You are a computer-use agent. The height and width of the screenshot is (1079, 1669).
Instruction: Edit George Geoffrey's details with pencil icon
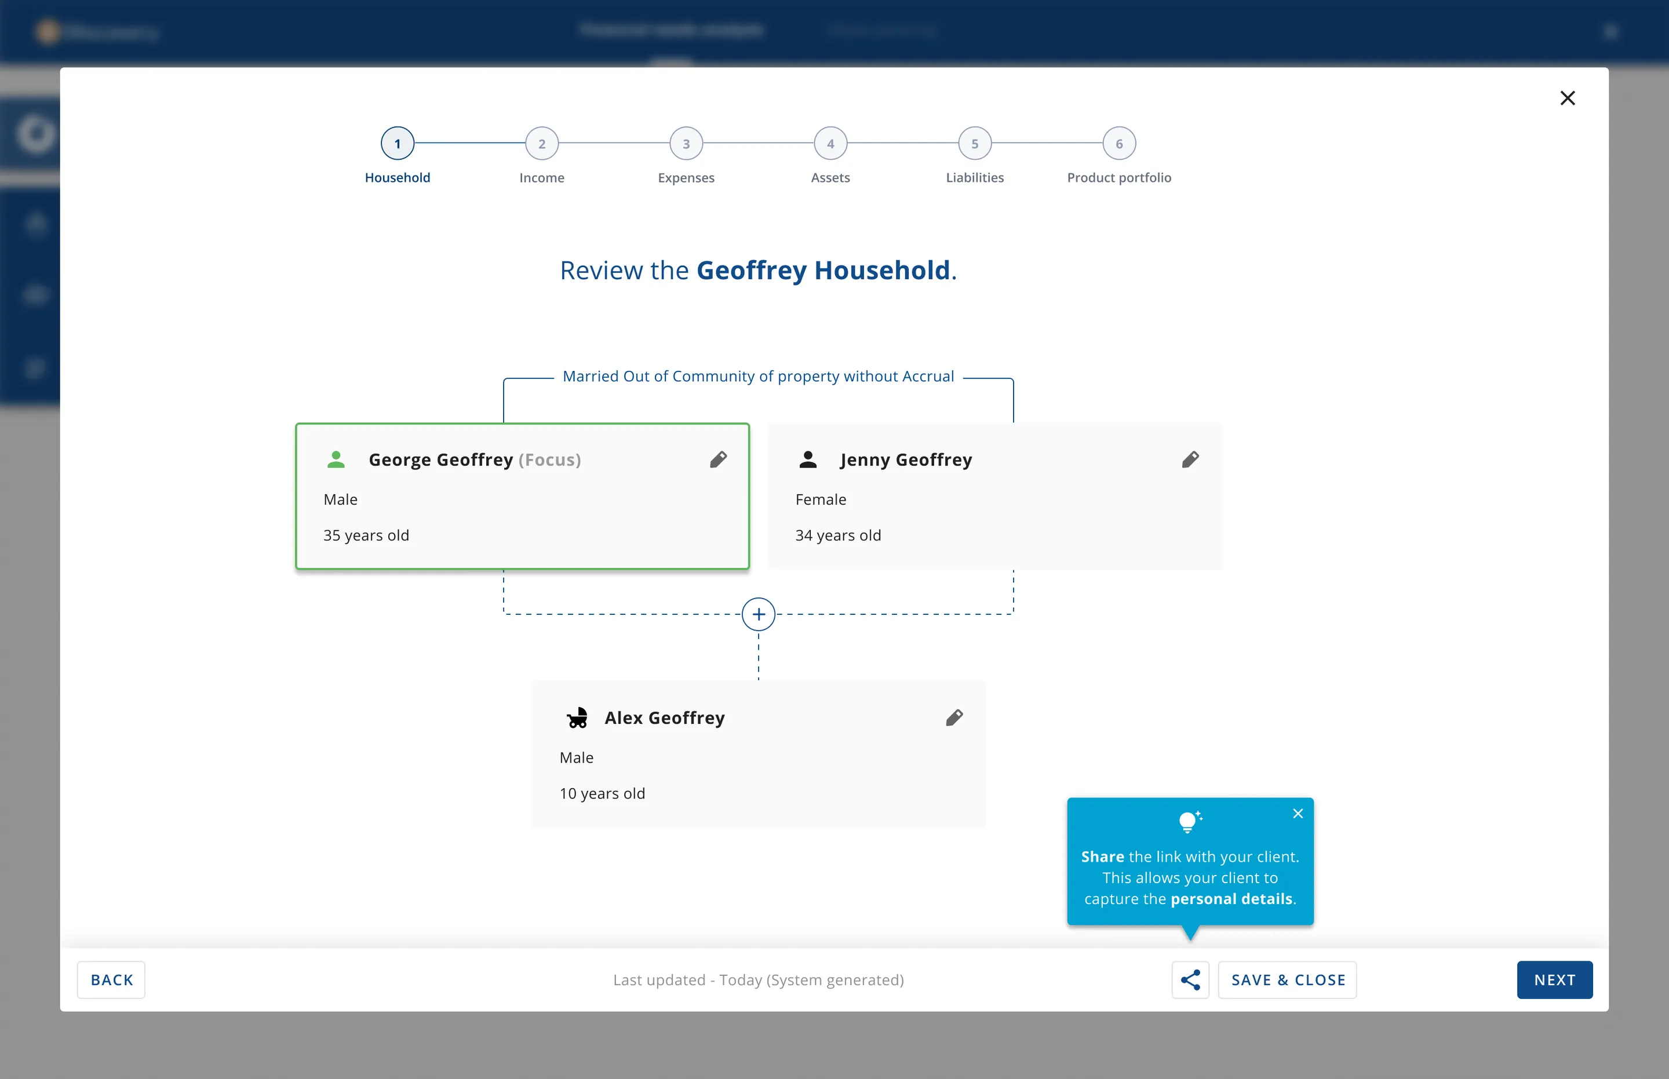click(x=718, y=460)
